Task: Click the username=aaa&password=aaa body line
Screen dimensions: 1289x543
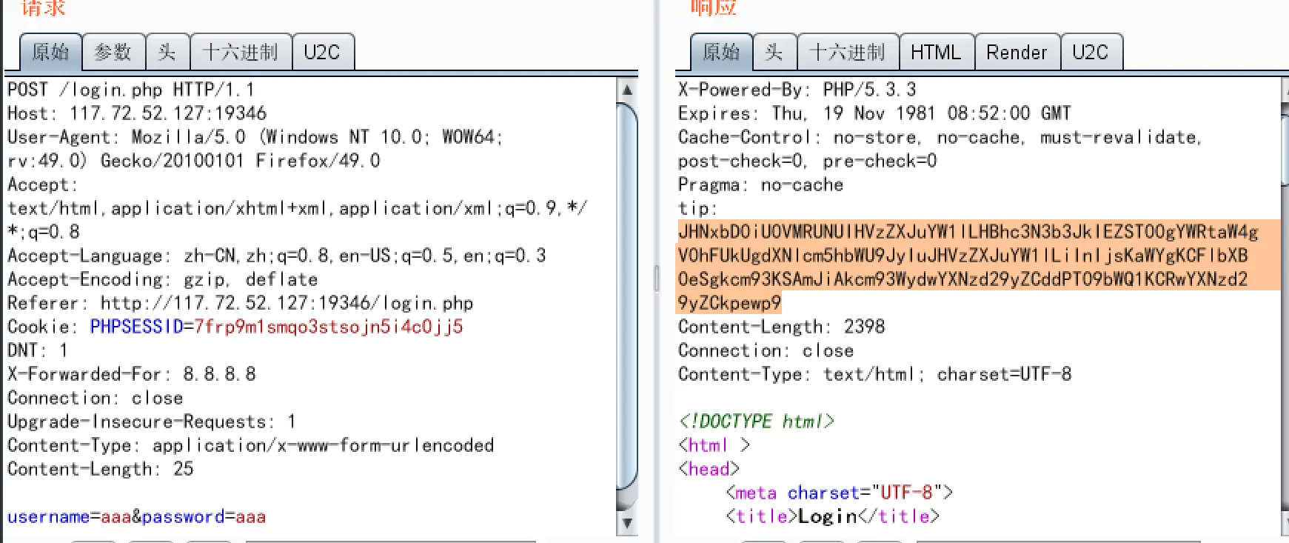Action: [x=136, y=516]
